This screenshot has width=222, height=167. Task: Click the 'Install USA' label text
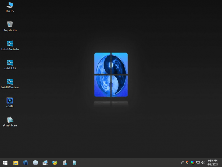pyautogui.click(x=10, y=69)
